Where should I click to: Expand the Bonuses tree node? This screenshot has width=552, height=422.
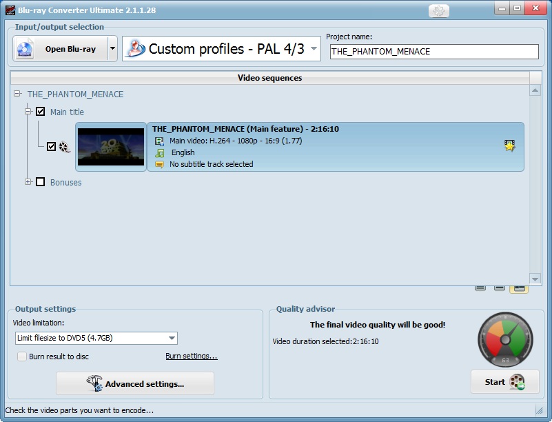28,182
